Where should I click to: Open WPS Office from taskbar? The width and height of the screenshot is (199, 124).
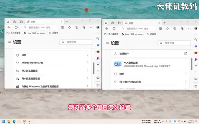(x=25, y=122)
